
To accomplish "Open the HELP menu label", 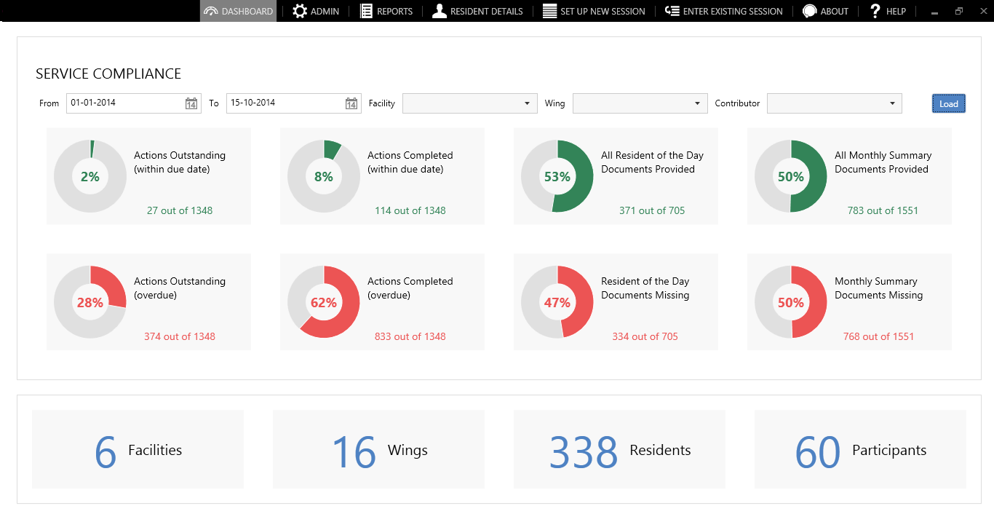I will tap(896, 12).
